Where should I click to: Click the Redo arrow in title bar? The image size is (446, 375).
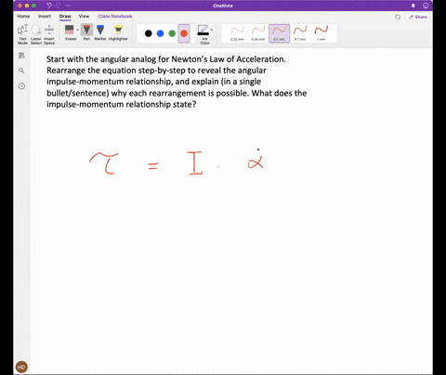point(58,6)
